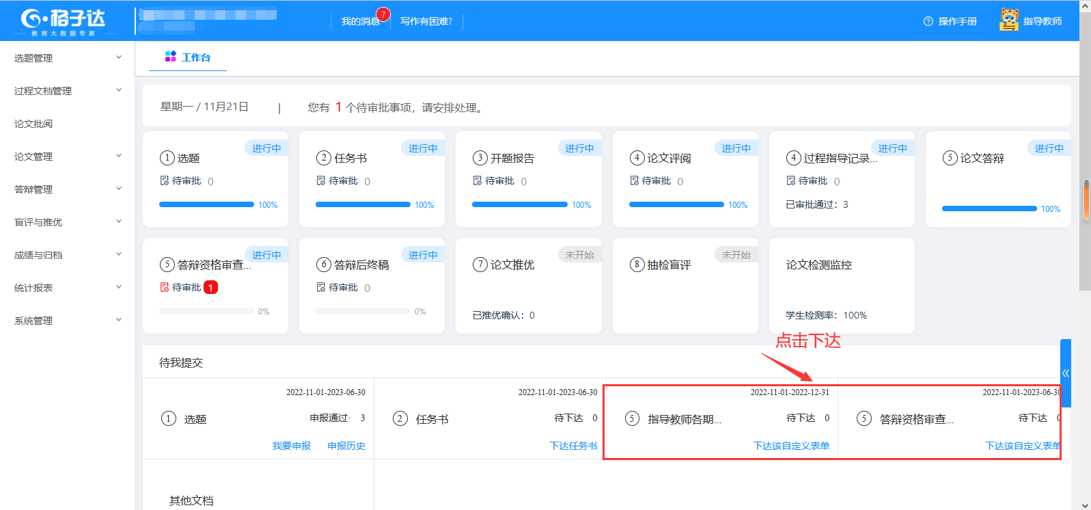Image resolution: width=1091 pixels, height=510 pixels.
Task: Click the 开题报告 progress bar
Action: pyautogui.click(x=519, y=204)
